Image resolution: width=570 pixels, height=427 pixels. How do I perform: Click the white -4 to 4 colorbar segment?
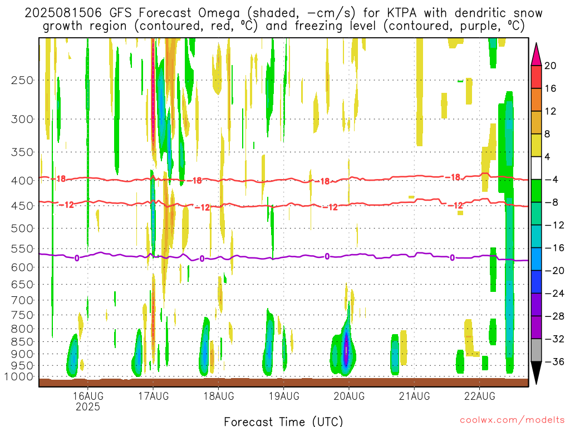pos(536,168)
